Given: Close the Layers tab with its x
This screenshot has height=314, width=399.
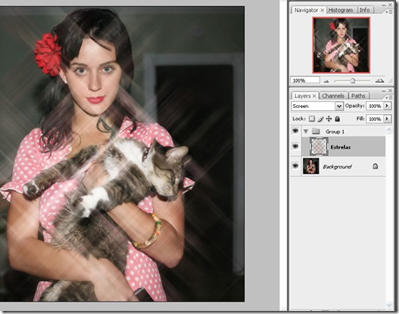Looking at the screenshot, I should pos(315,96).
